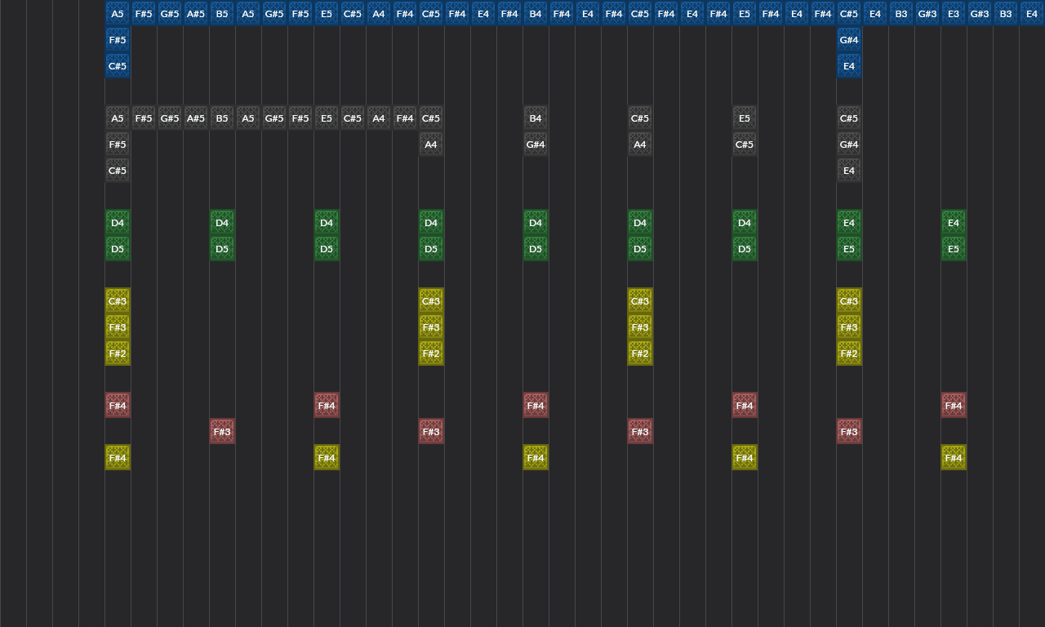Viewport: 1045px width, 627px height.
Task: Select the rightmost yellow F#4 note
Action: pyautogui.click(x=954, y=458)
